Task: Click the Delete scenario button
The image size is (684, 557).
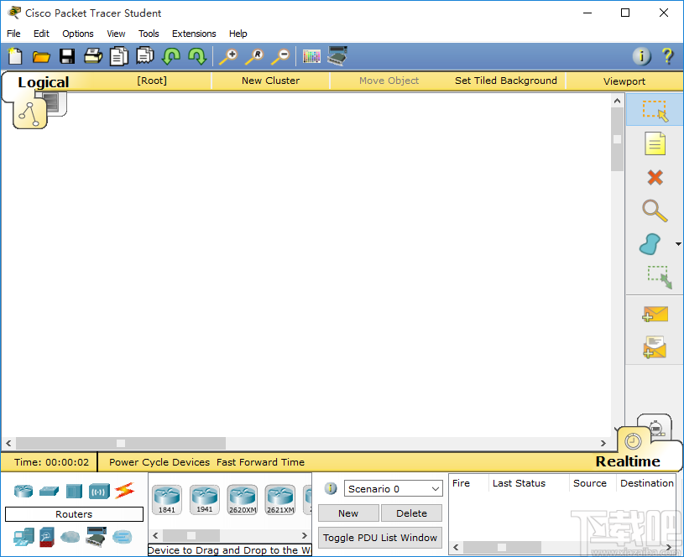Action: [411, 513]
